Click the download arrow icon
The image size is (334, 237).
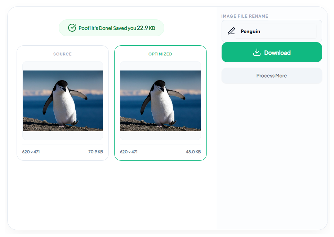tap(257, 53)
